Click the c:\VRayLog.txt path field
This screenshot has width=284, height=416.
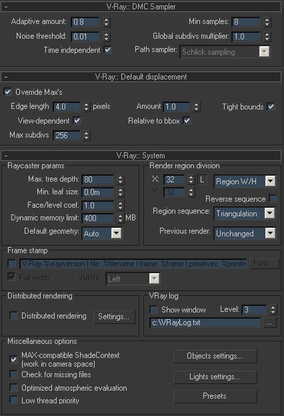[205, 323]
